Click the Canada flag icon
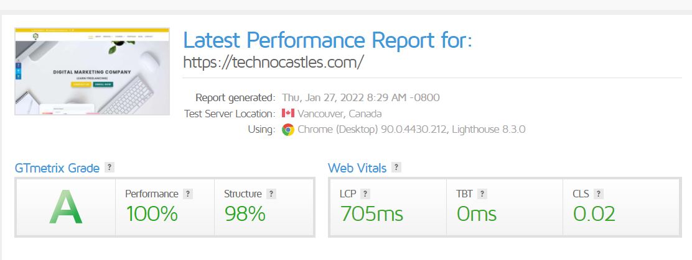 288,114
